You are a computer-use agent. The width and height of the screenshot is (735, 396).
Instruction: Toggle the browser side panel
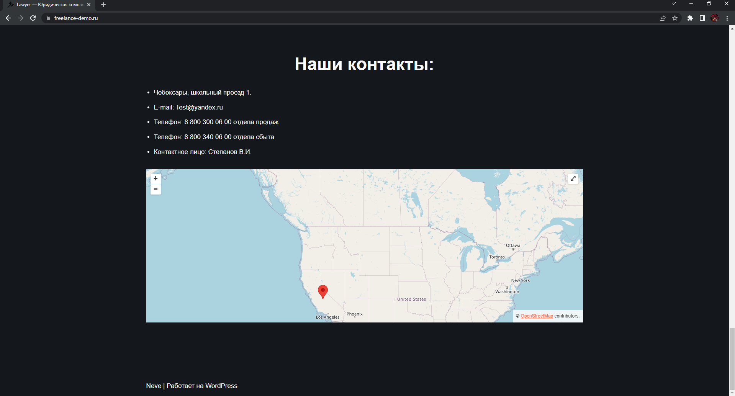point(702,18)
